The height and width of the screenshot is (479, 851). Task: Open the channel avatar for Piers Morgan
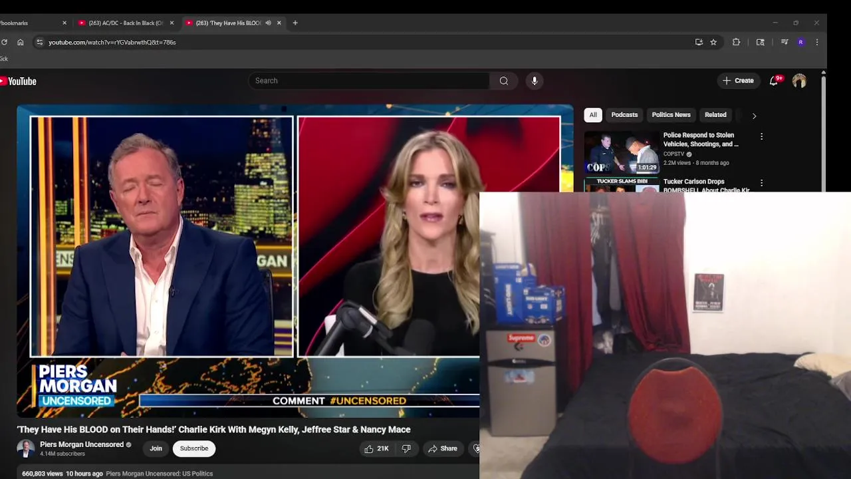click(x=25, y=449)
